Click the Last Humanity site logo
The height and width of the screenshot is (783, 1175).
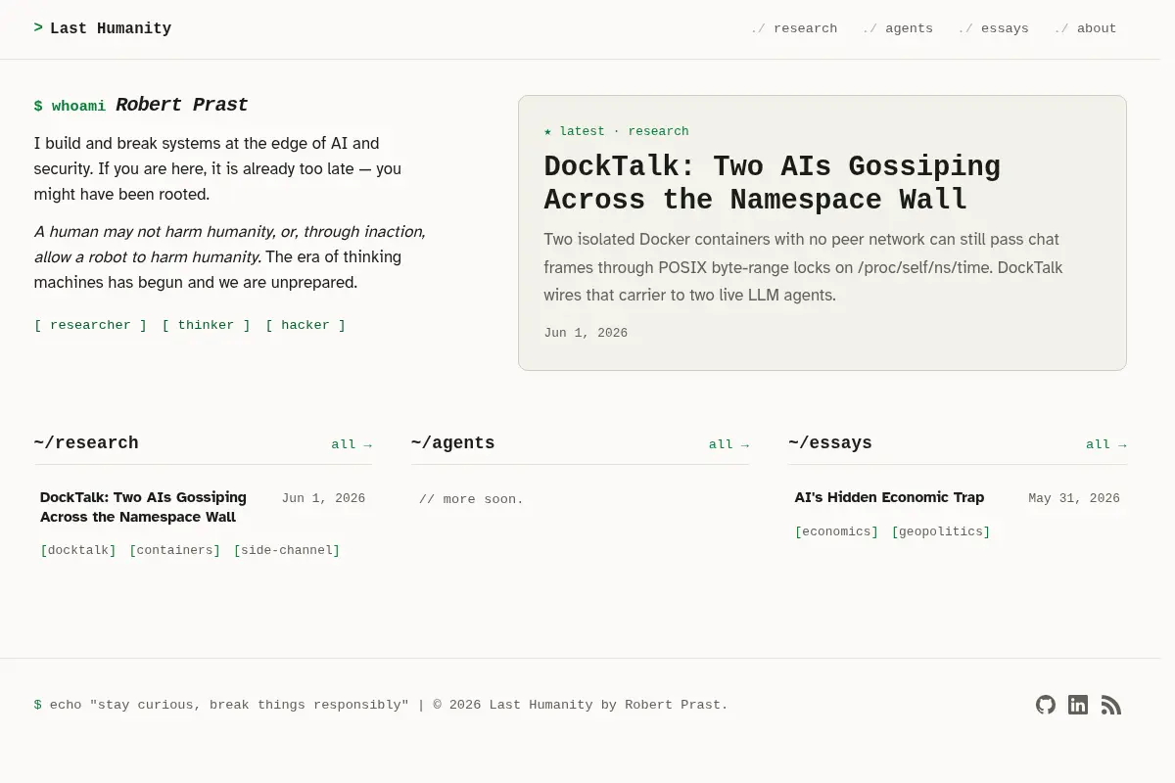pos(103,28)
